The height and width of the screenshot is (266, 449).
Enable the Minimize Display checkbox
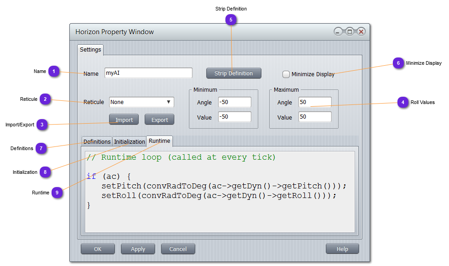tap(286, 74)
